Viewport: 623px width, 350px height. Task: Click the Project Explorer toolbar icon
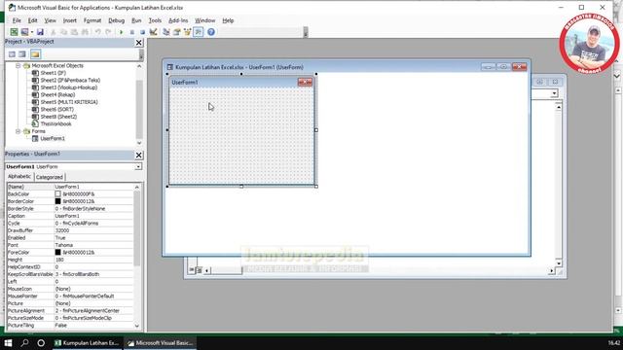pos(166,32)
